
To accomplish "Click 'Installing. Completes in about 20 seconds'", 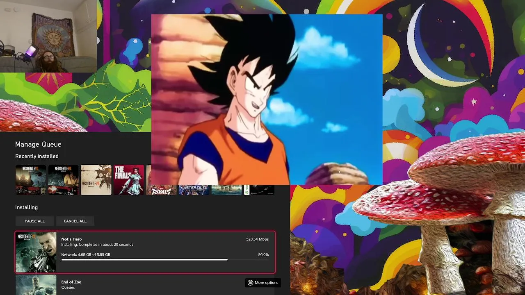I will point(97,245).
